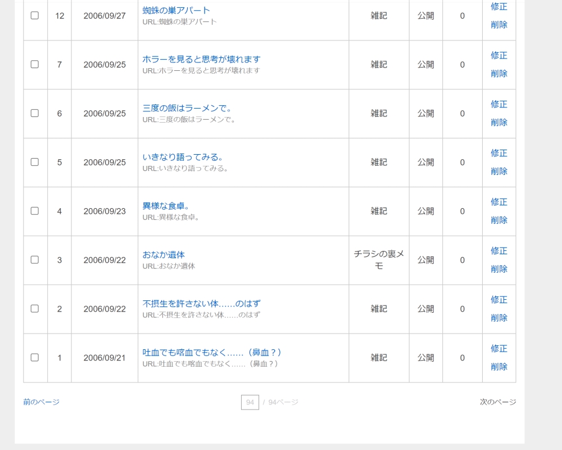Screen dimensions: 562x450
Task: Edit (修正) the ホラーを見ると post
Action: point(499,55)
